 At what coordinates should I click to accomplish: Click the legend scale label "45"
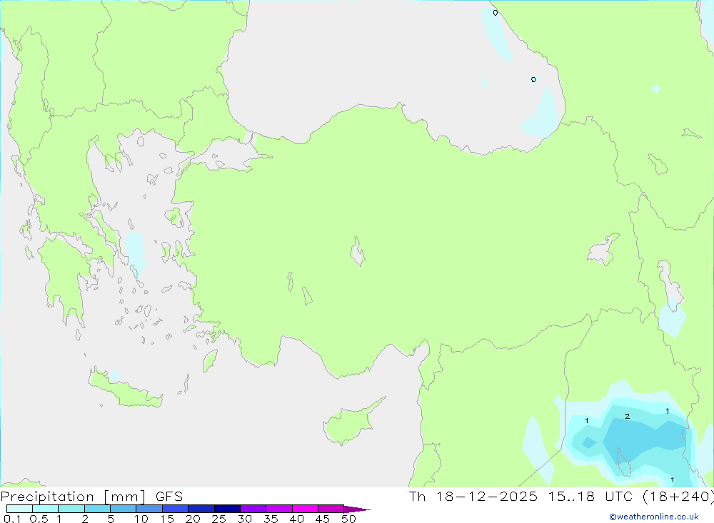(323, 519)
